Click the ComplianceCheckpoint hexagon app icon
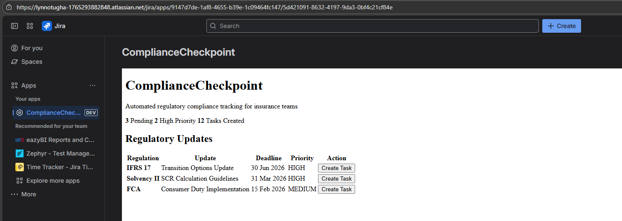Image resolution: width=622 pixels, height=221 pixels. pos(20,113)
